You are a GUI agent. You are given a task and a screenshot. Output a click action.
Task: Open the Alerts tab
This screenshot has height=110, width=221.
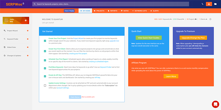point(154,11)
